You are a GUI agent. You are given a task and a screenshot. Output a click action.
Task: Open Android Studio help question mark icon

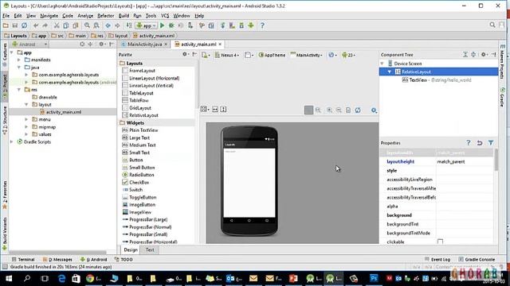[x=262, y=25]
